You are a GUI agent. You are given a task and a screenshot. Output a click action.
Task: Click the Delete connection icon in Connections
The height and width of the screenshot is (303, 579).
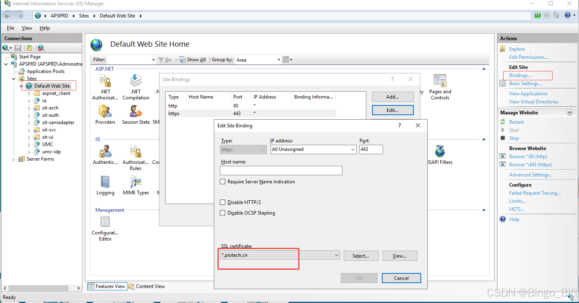tap(41, 48)
